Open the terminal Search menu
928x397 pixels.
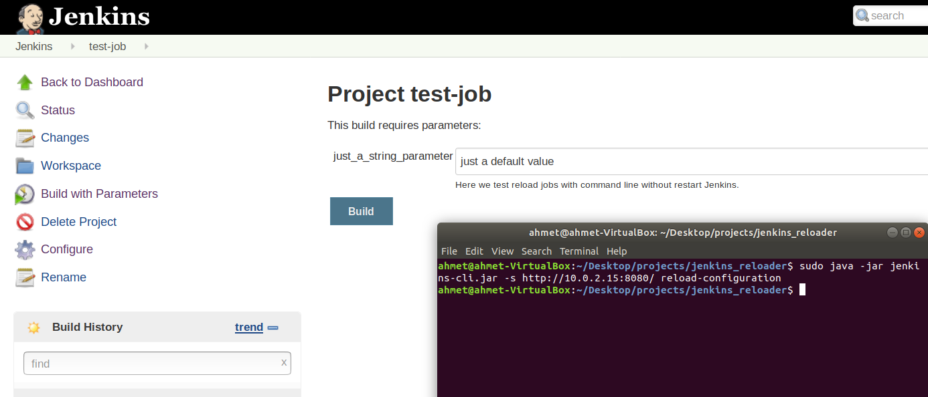point(536,251)
